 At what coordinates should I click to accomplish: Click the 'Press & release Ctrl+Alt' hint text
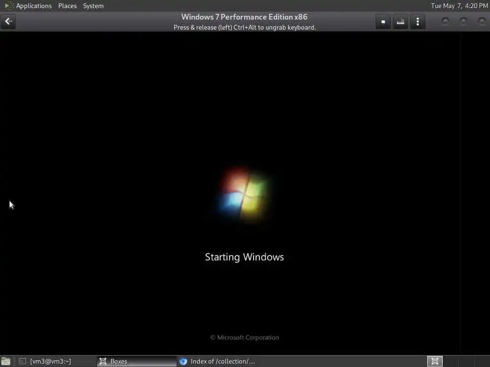[x=245, y=27]
